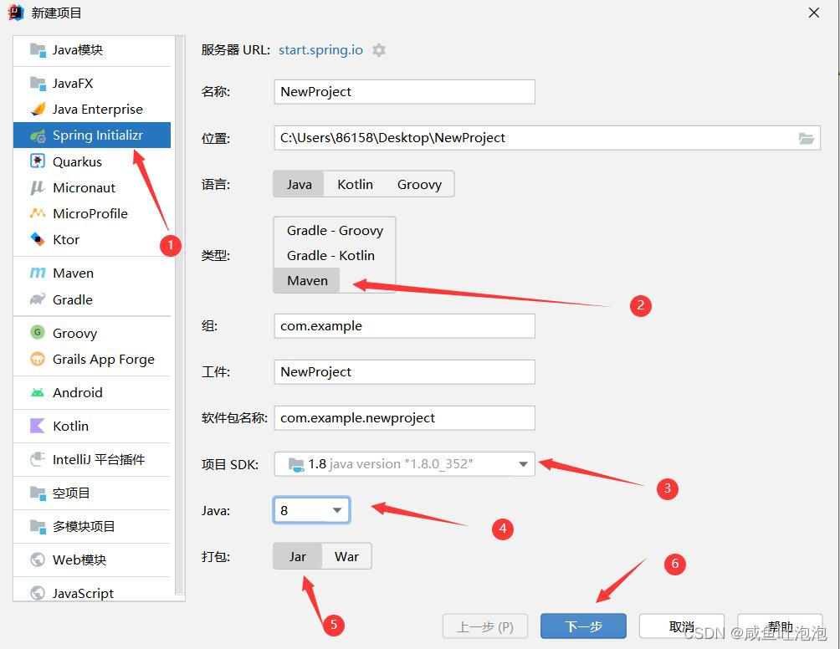Click the Web模块 globe icon

(38, 560)
